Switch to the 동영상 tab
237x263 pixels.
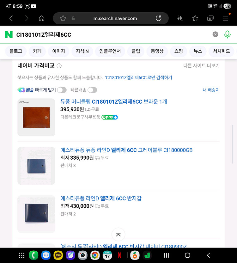pos(157,51)
